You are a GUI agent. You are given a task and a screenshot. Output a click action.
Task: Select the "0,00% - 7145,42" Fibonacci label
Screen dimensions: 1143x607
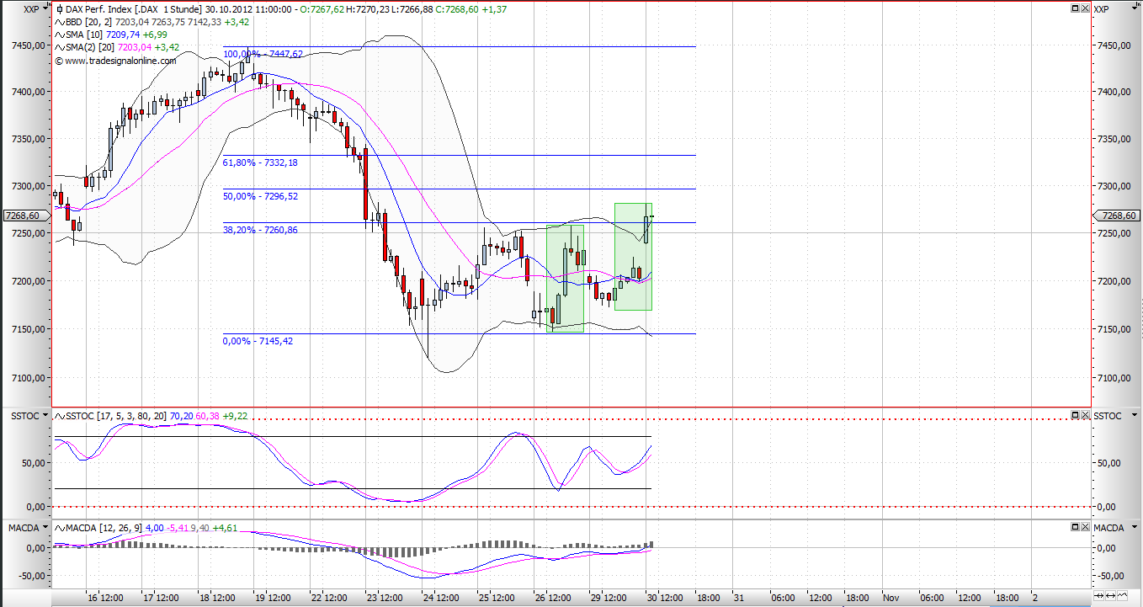258,341
